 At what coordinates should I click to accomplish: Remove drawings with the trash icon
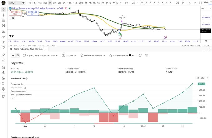(3, 96)
